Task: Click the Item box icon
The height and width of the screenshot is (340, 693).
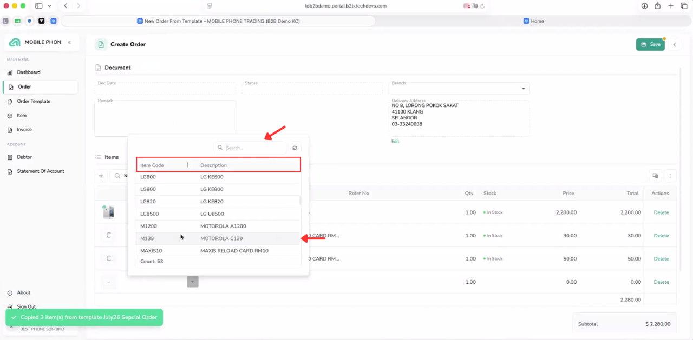Action: click(x=10, y=116)
